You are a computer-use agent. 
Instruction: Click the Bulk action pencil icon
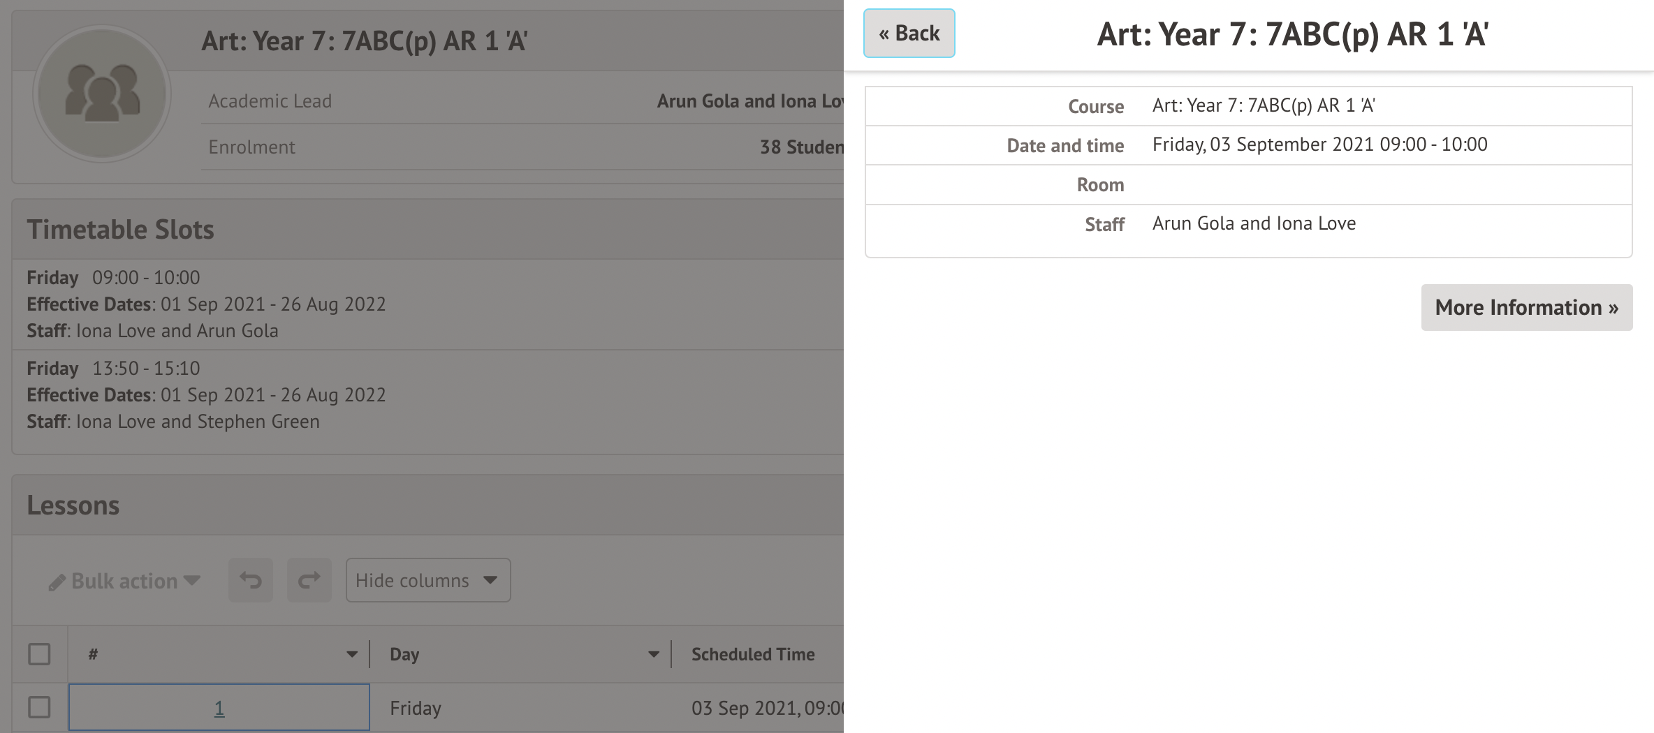click(57, 582)
